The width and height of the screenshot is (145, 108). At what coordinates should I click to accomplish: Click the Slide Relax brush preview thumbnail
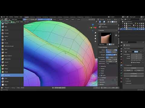click(106, 38)
